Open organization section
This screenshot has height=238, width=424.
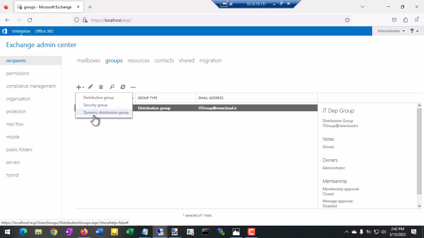click(18, 99)
